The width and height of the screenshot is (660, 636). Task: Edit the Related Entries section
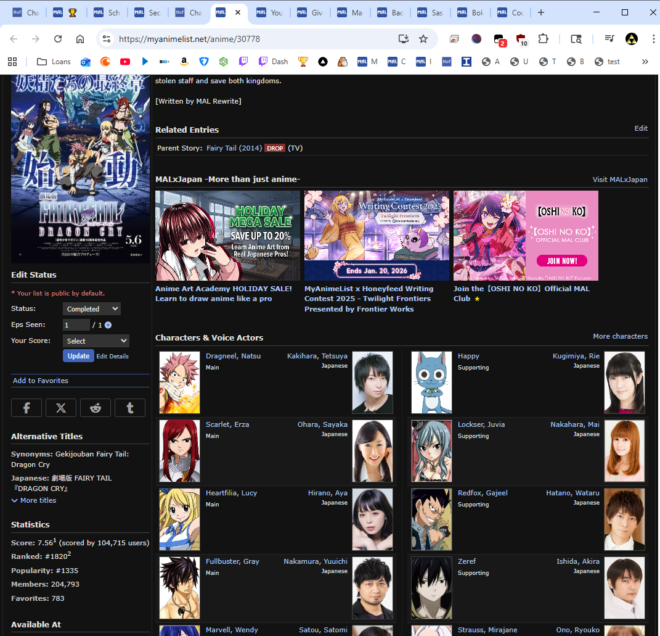pos(641,128)
